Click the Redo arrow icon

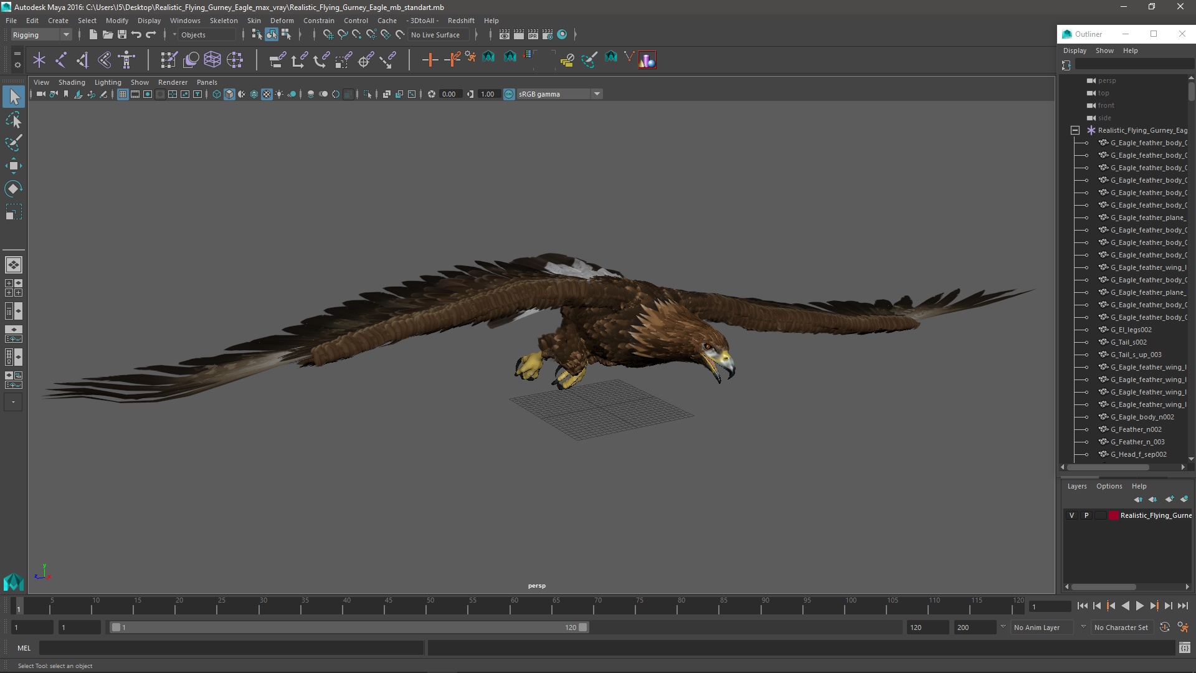(150, 34)
